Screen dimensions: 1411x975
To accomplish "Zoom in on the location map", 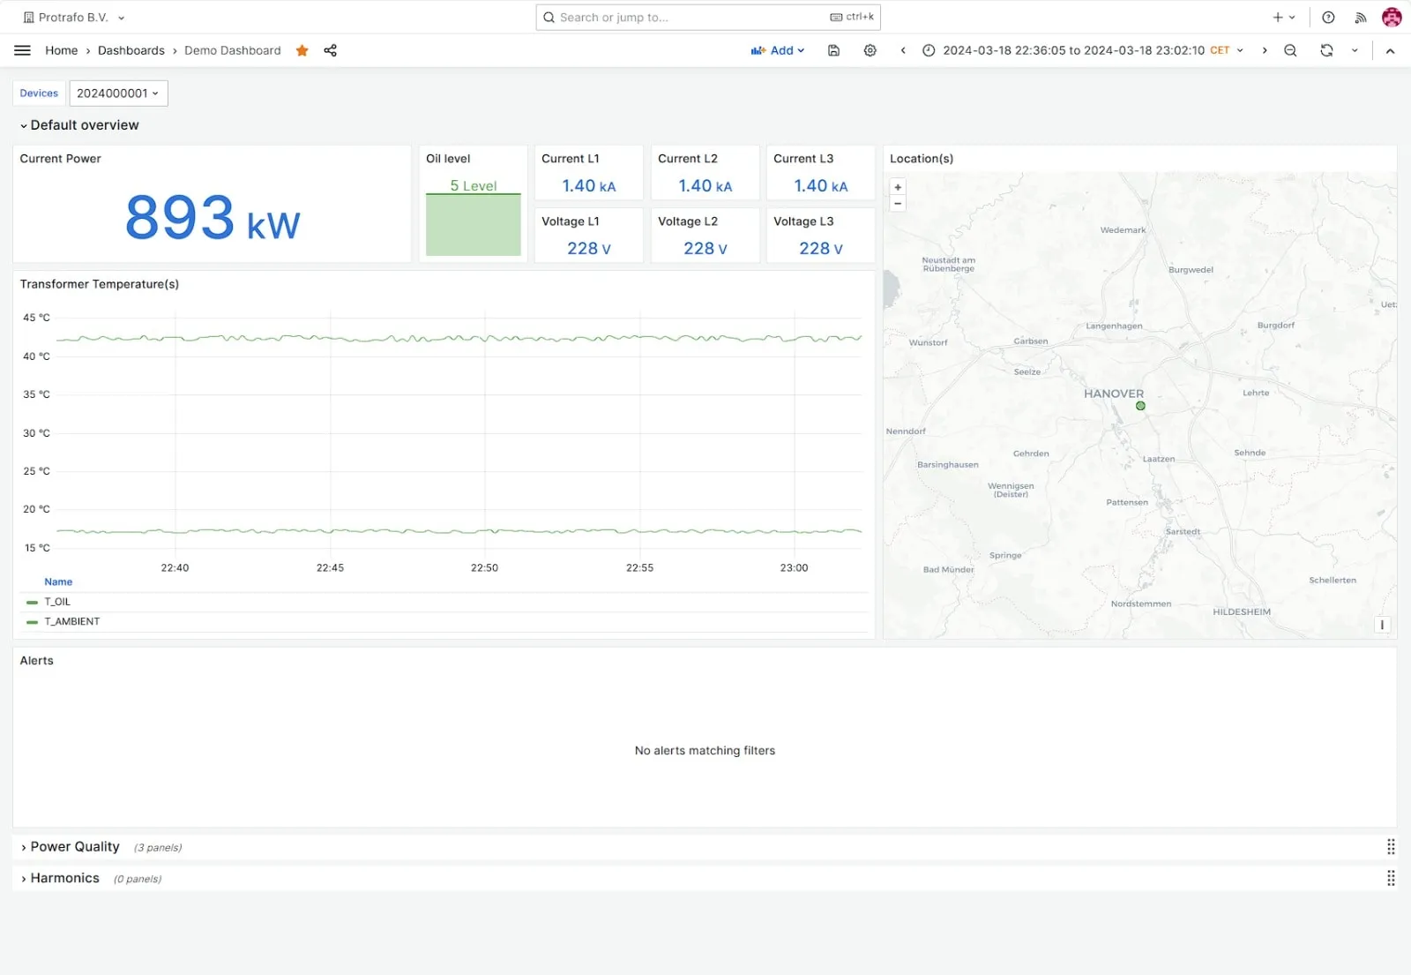I will [x=898, y=187].
